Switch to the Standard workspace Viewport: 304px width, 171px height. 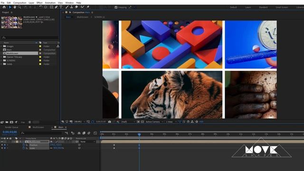(x=263, y=8)
